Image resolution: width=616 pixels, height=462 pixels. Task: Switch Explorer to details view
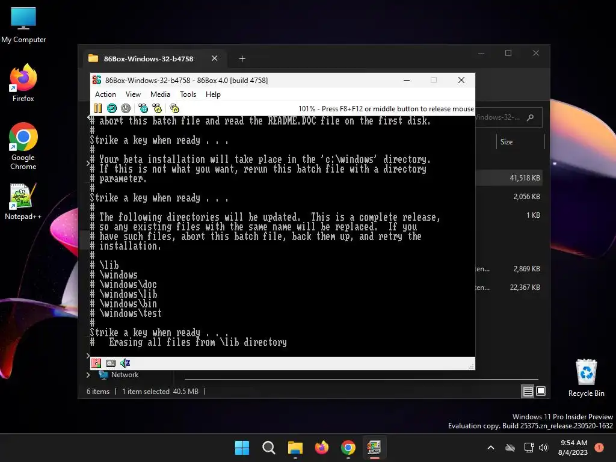point(528,391)
